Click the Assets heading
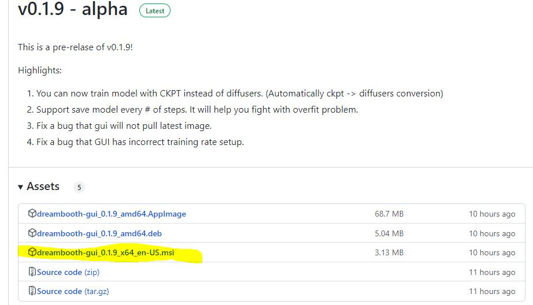The image size is (533, 305). (43, 187)
